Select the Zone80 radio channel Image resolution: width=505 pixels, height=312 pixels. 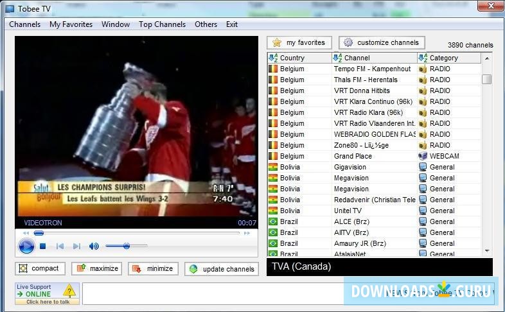click(x=374, y=145)
